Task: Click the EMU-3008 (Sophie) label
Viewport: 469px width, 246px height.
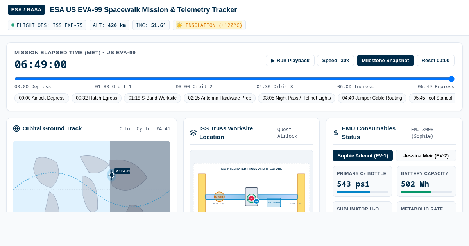Action: click(x=422, y=133)
